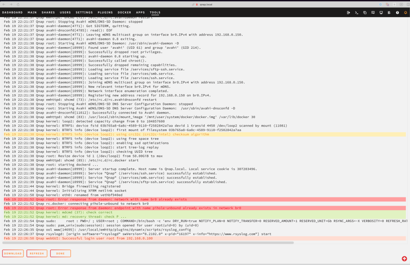
Task: Click the Download button
Action: point(13,254)
